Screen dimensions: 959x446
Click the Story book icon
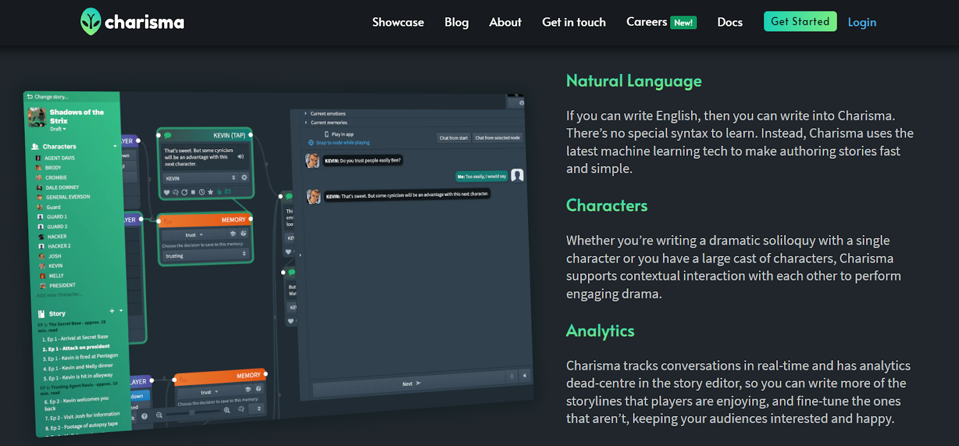click(x=41, y=314)
